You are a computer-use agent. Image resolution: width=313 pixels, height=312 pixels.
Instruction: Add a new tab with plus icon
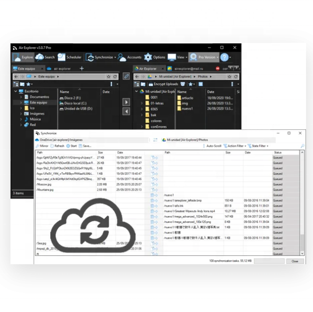pyautogui.click(x=82, y=69)
